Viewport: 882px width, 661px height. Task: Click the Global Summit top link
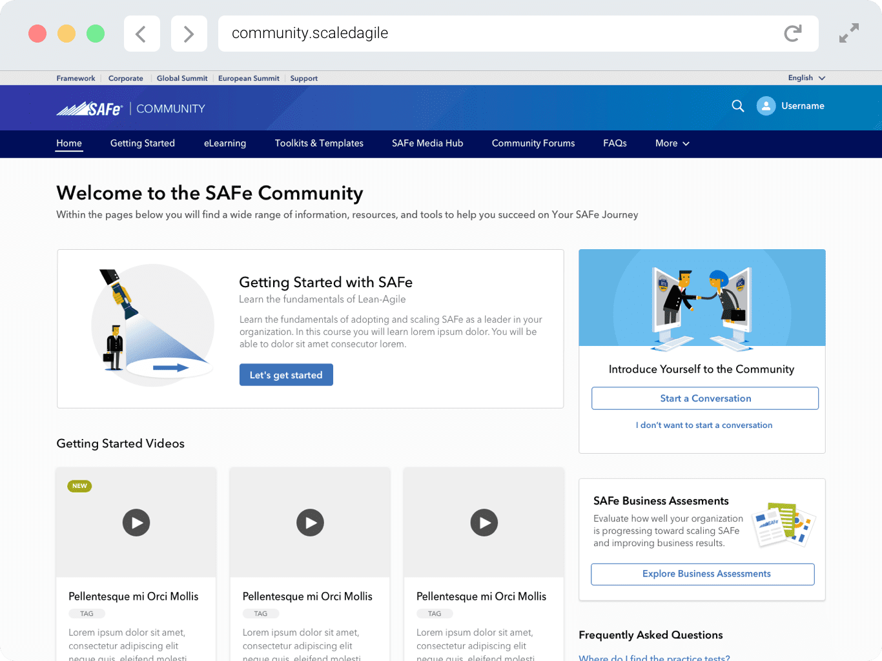(182, 78)
